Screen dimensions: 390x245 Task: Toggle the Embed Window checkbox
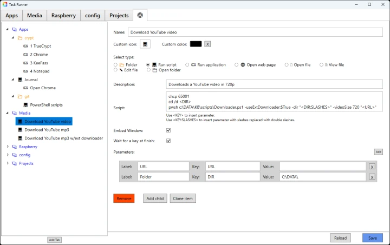168,130
